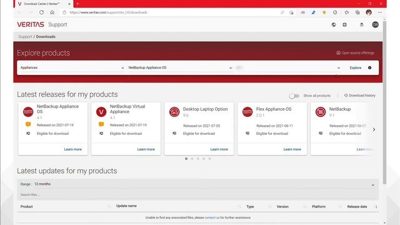The image size is (400, 225).
Task: Click the Close tab X on Download Center tab
Action: [69, 4]
